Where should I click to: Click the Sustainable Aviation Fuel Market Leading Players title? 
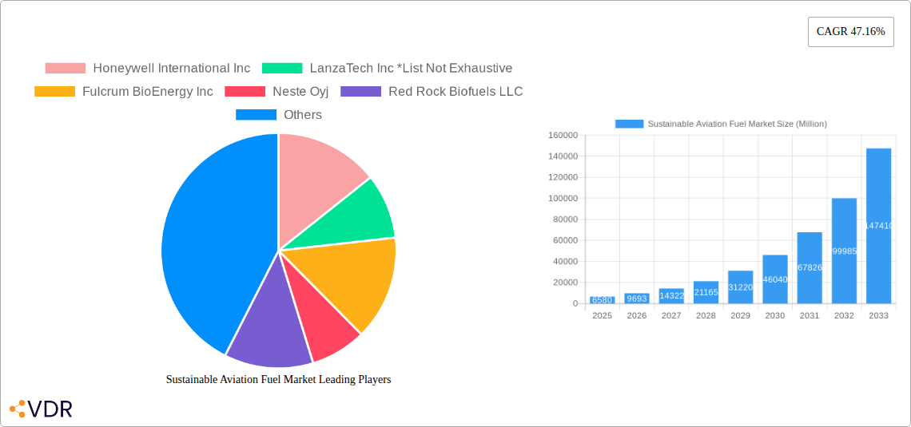point(278,379)
